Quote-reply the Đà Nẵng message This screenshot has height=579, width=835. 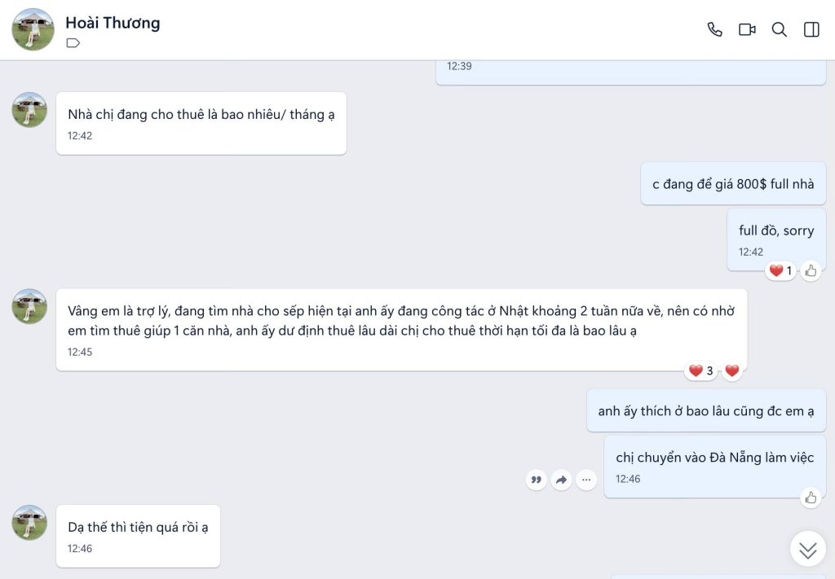537,480
